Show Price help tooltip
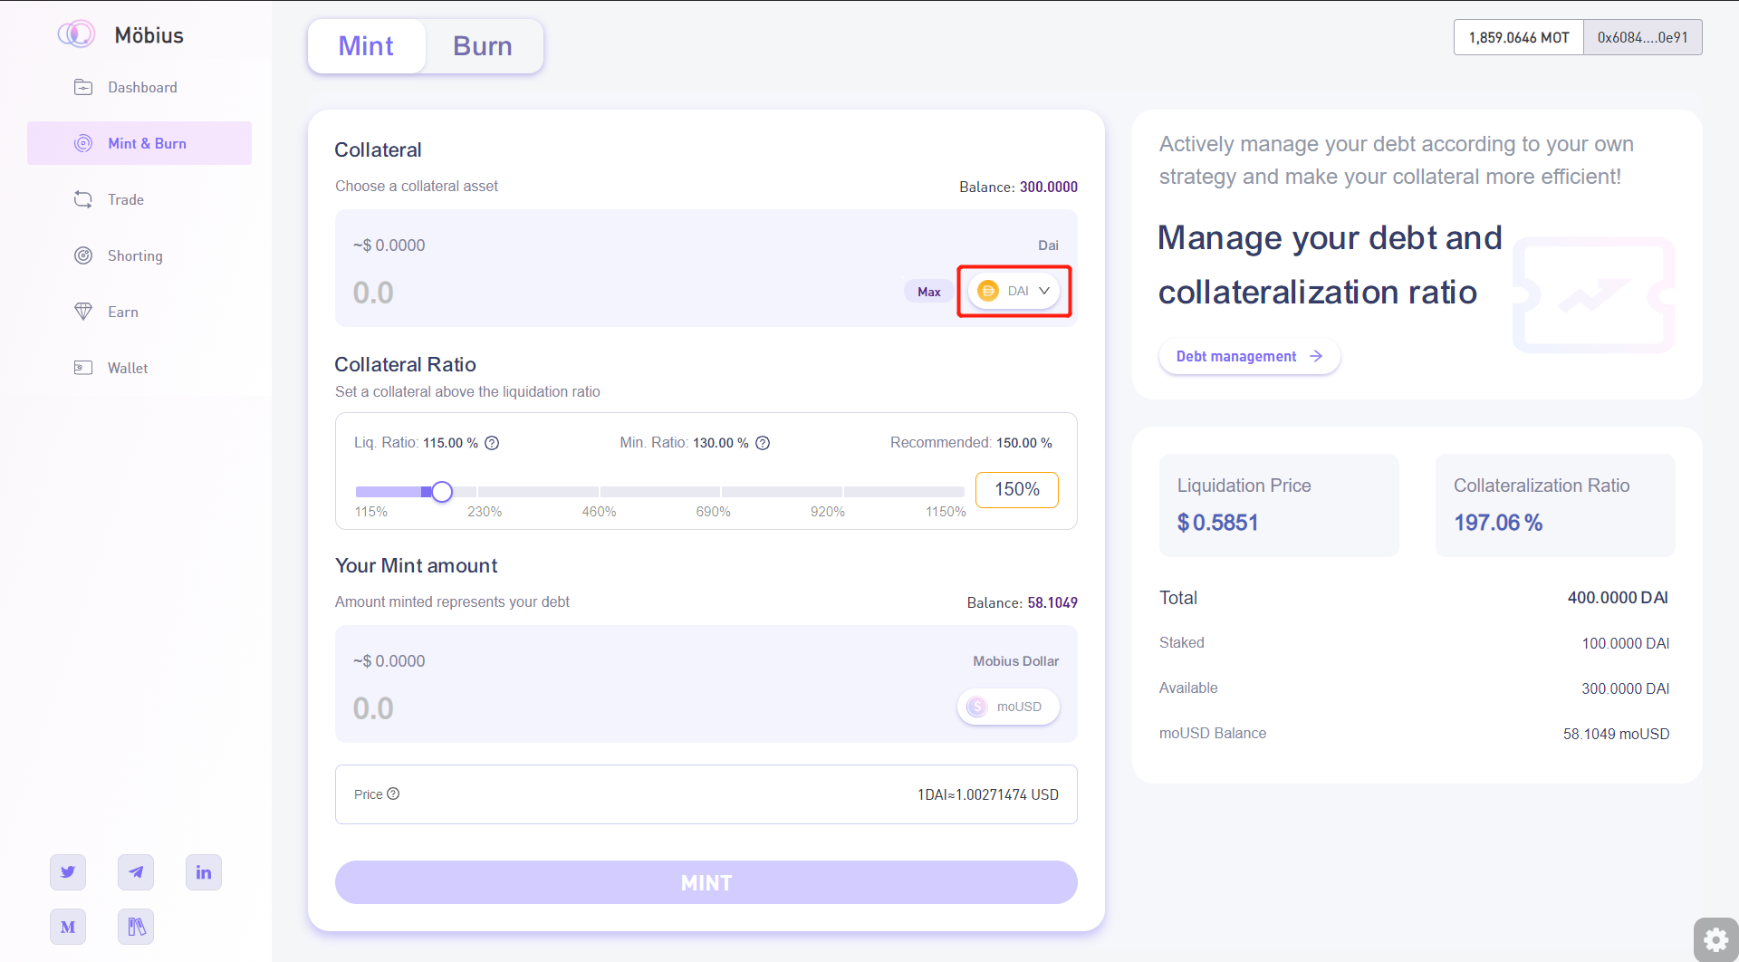1739x962 pixels. 393,794
